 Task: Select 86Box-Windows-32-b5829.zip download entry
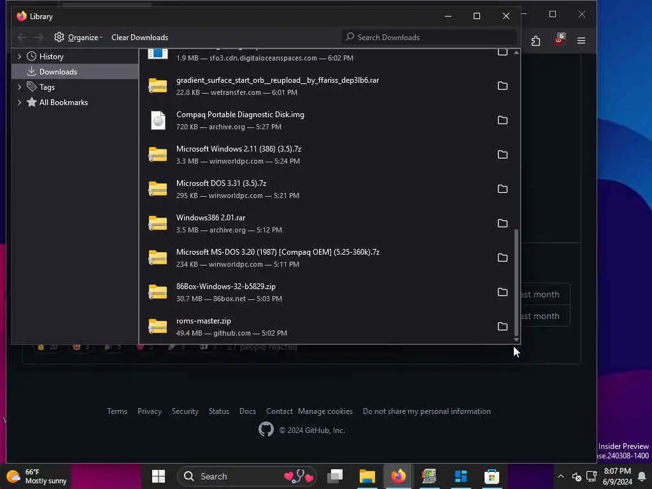tap(327, 292)
